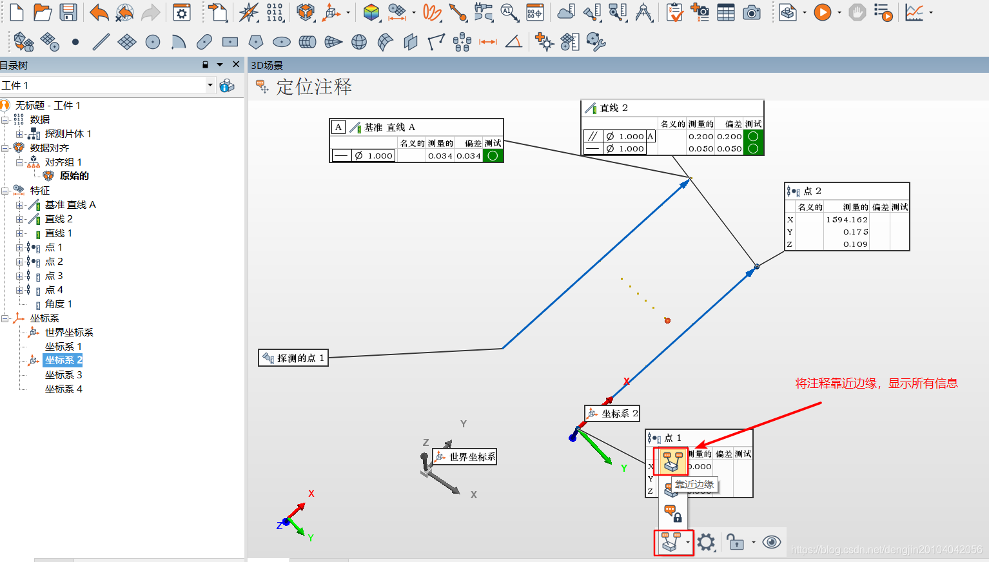This screenshot has width=989, height=562.
Task: Open the annotation layout dropdown arrow
Action: (x=688, y=542)
